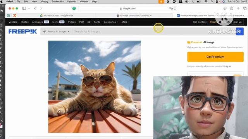Screen dimensions: 248x139
Task: Open the Window menu
Action: point(84,2)
